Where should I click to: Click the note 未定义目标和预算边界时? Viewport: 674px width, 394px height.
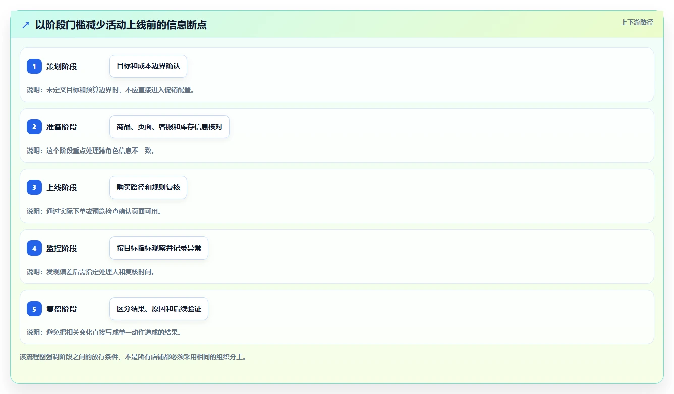[x=110, y=90]
